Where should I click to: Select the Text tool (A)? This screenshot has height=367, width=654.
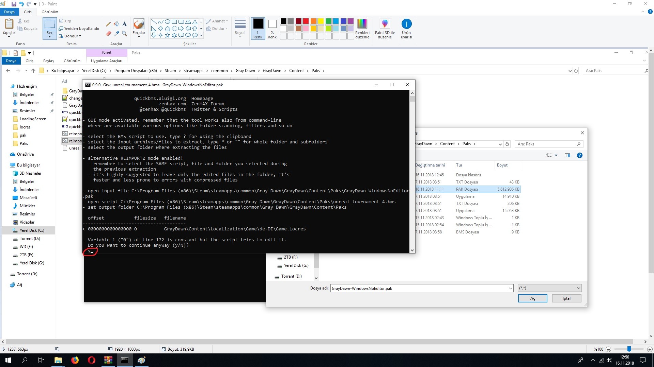[125, 24]
